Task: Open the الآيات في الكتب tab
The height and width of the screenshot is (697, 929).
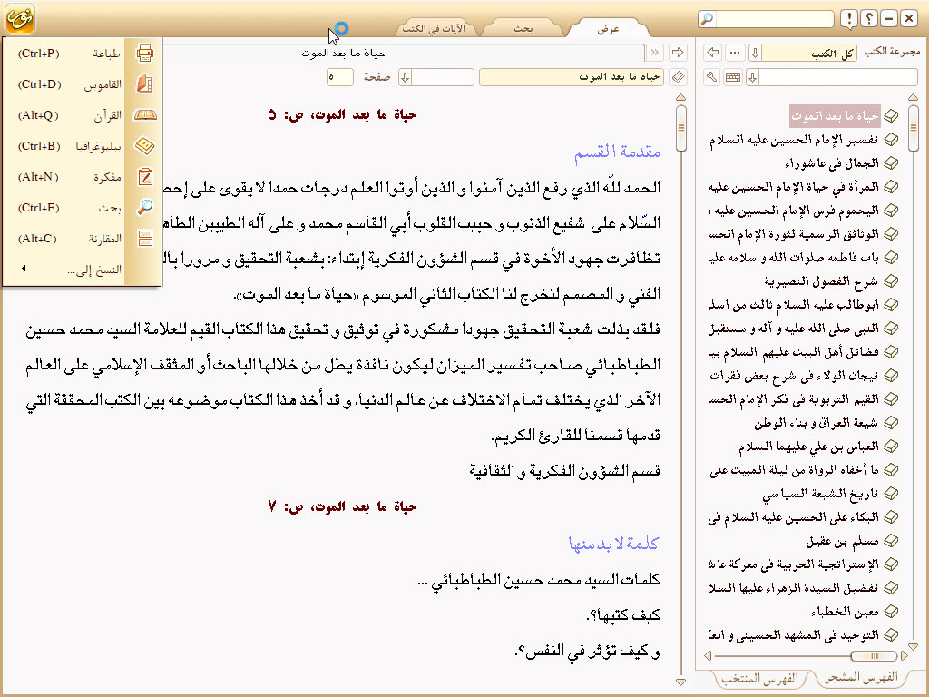Action: coord(435,28)
